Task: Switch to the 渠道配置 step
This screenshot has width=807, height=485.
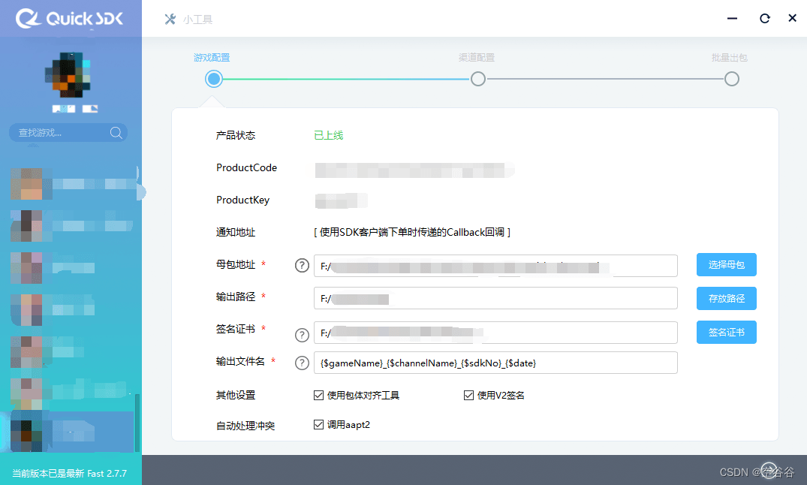Action: pos(478,78)
